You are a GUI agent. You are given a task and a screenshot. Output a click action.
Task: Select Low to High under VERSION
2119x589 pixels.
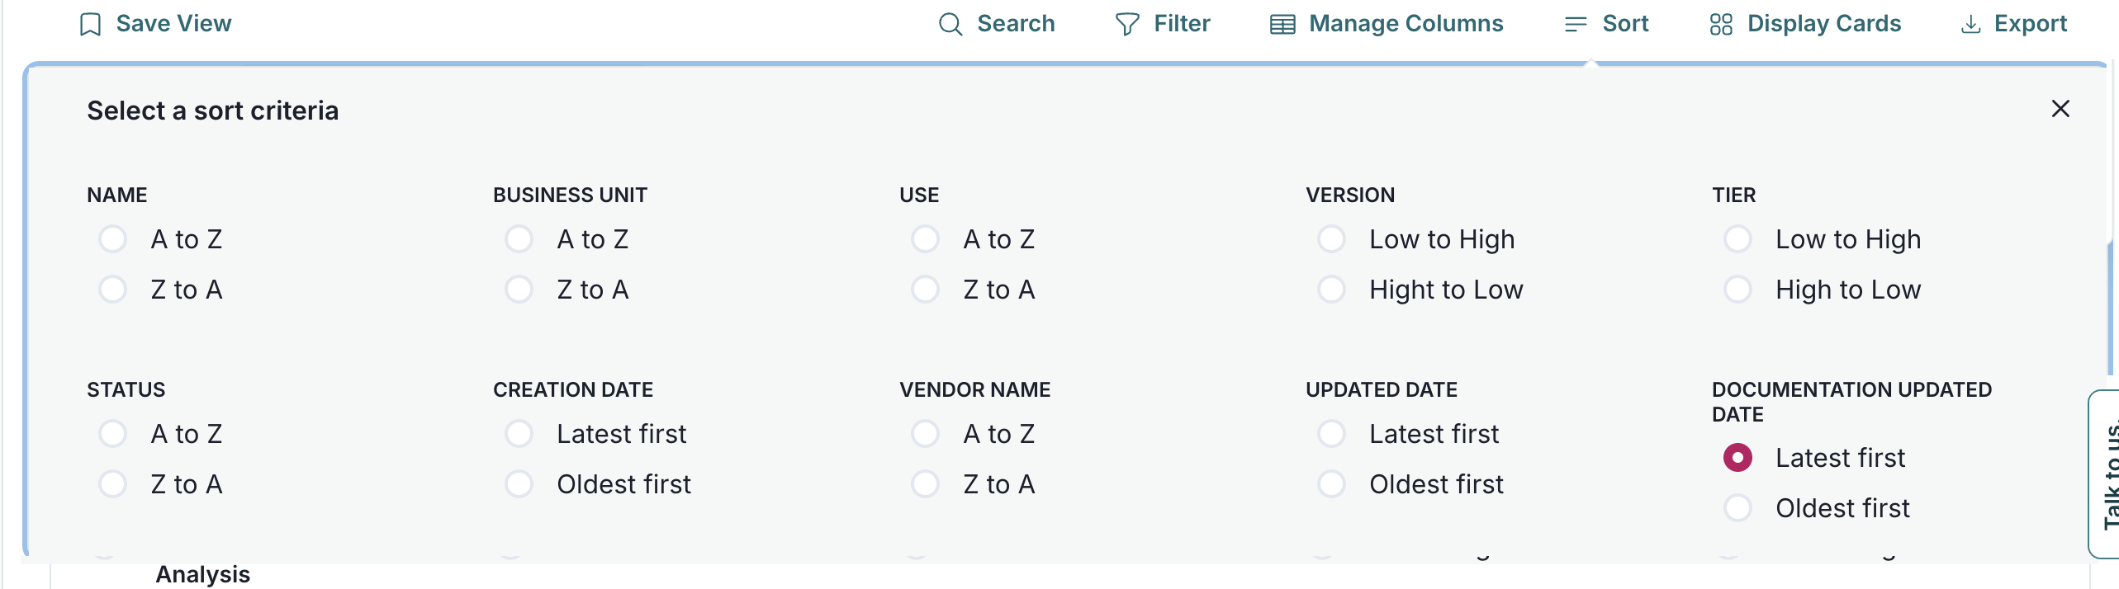pos(1331,238)
